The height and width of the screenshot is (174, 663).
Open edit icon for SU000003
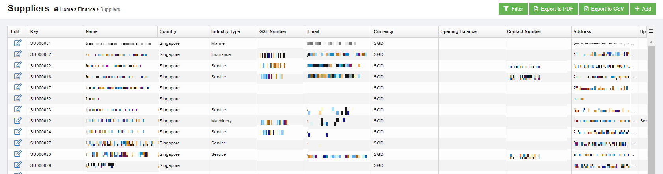pos(18,109)
